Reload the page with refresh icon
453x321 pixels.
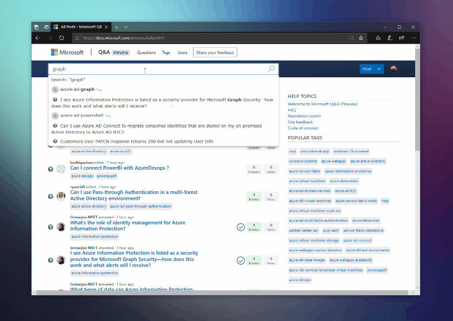(62, 38)
